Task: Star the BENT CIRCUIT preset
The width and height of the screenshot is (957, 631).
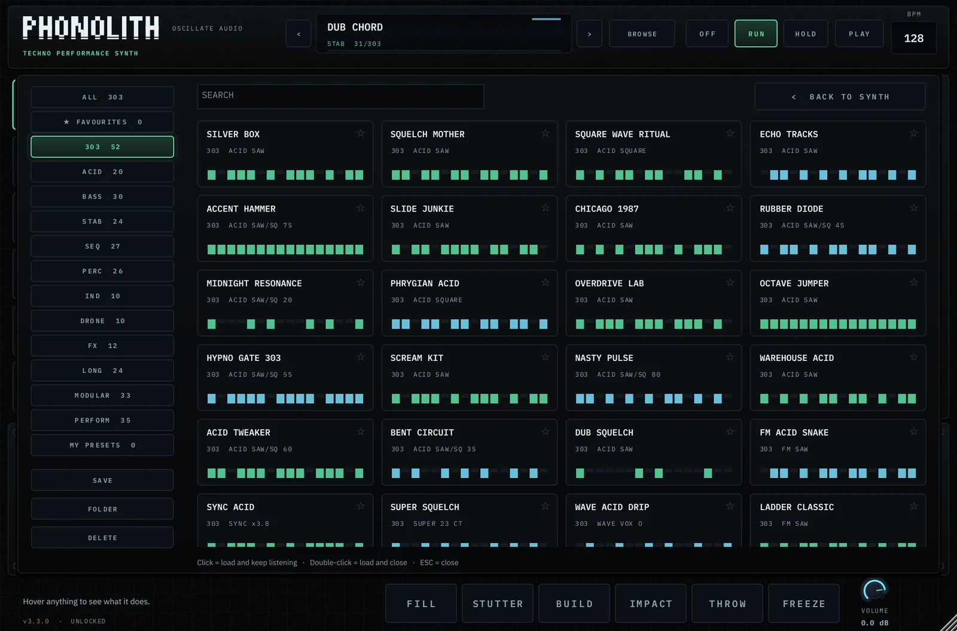Action: pos(545,431)
